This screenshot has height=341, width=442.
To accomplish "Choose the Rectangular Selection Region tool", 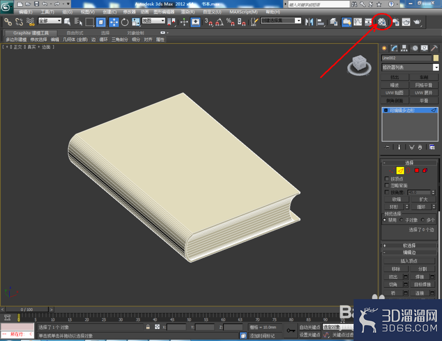I will (89, 22).
